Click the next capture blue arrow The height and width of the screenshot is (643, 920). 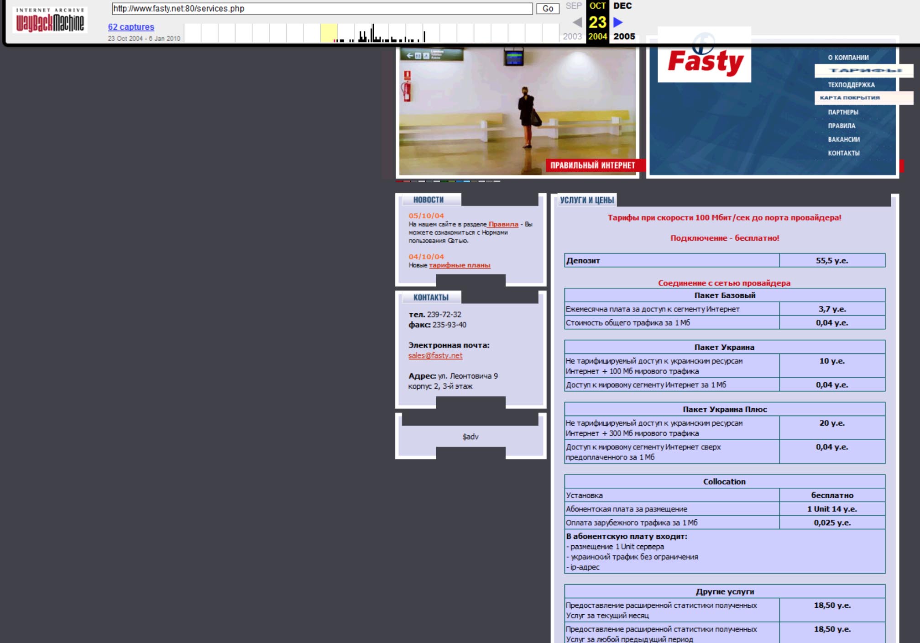[x=618, y=22]
